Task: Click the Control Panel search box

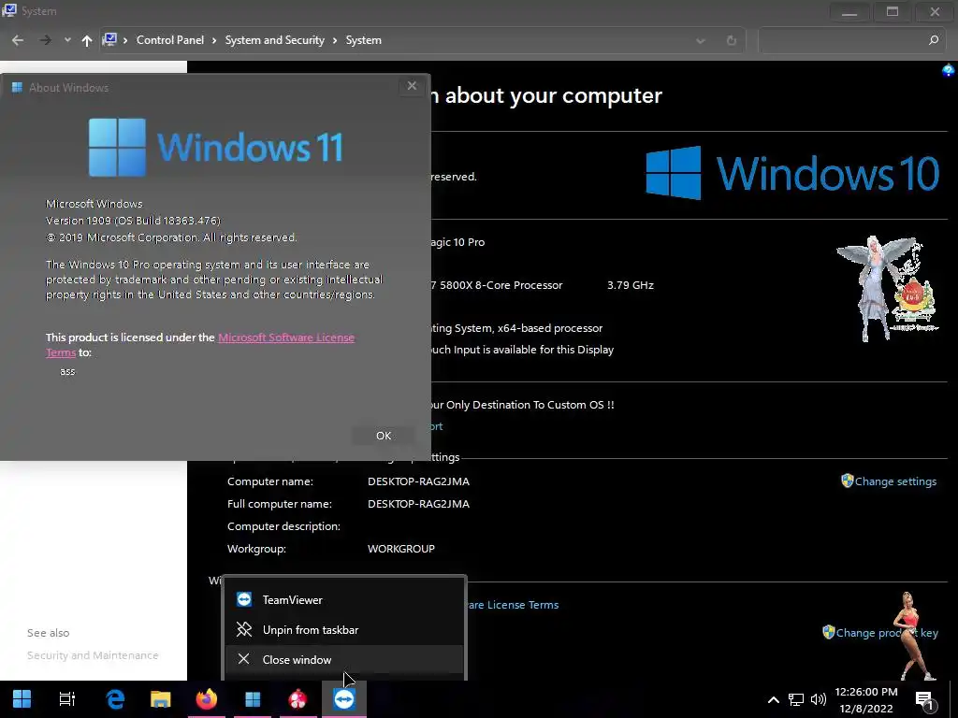Action: pos(842,40)
